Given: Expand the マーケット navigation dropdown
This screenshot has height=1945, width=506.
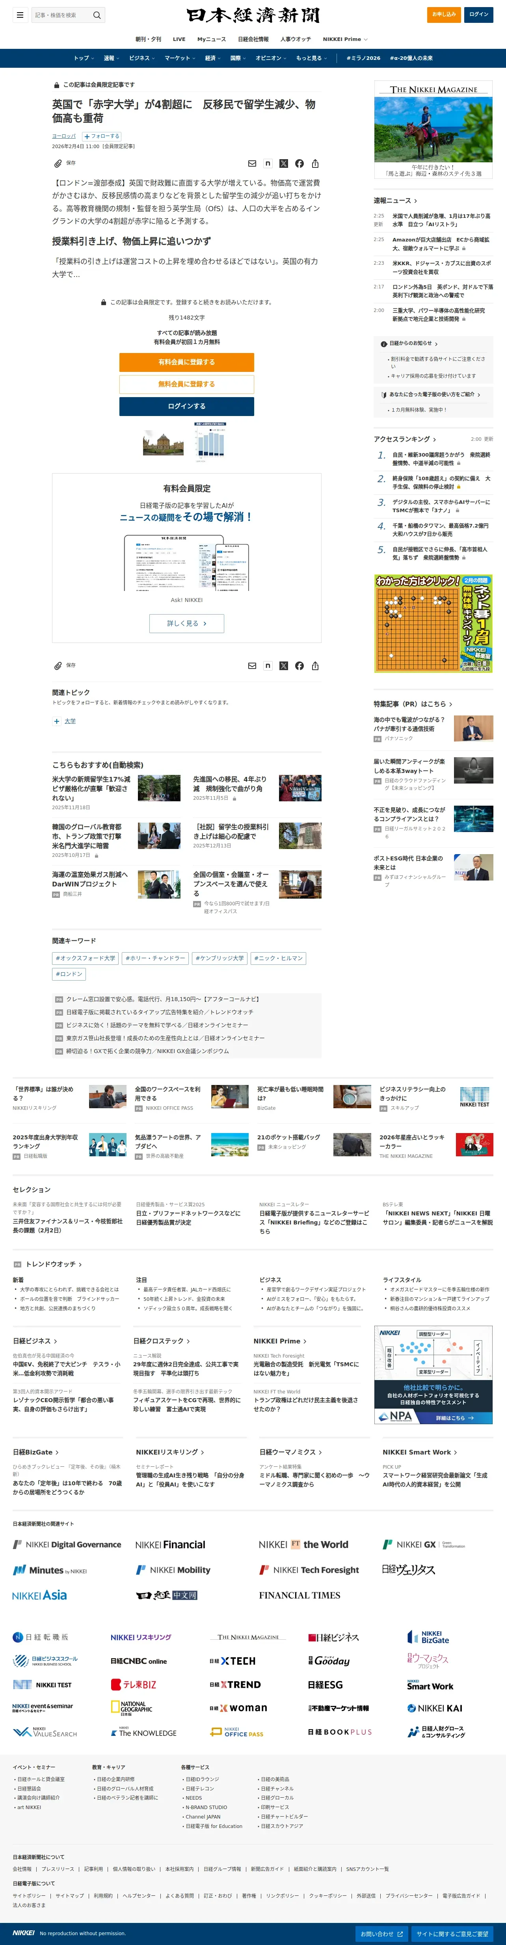Looking at the screenshot, I should pos(180,58).
